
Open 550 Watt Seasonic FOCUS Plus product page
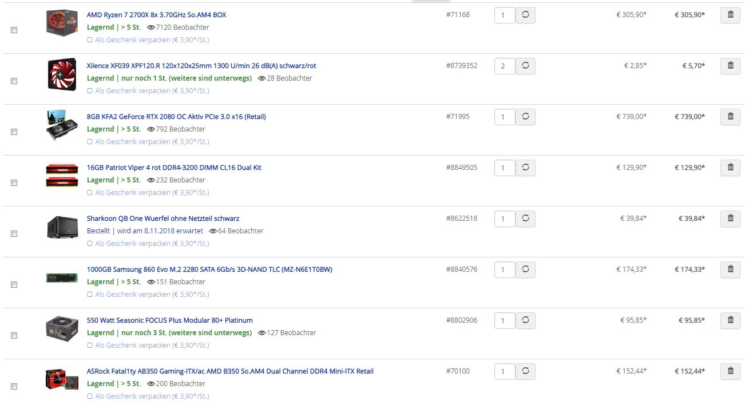coord(169,320)
